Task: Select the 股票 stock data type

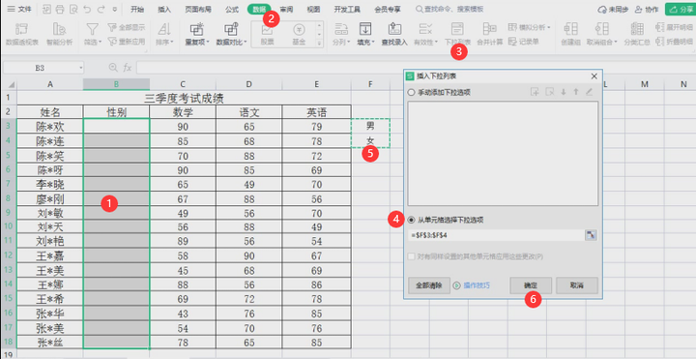Action: pos(267,34)
